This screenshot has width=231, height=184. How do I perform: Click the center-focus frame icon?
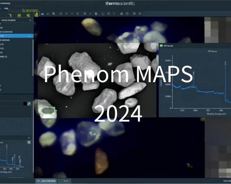[109, 14]
